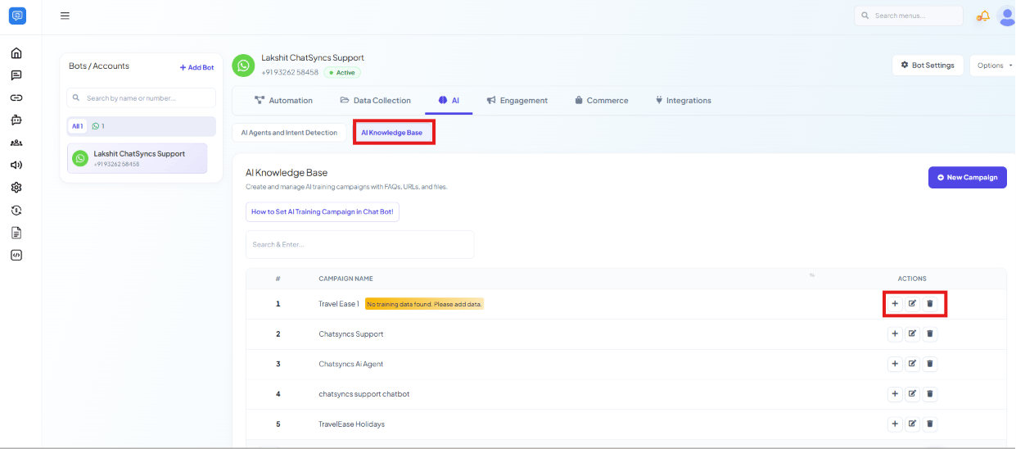Open the ChatSyncs logo home
Image resolution: width=1016 pixels, height=449 pixels.
pos(16,16)
